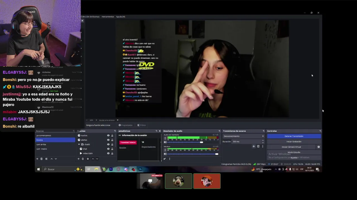357x200 pixels.
Task: Remove selected source with trash icon
Action: (x=83, y=159)
